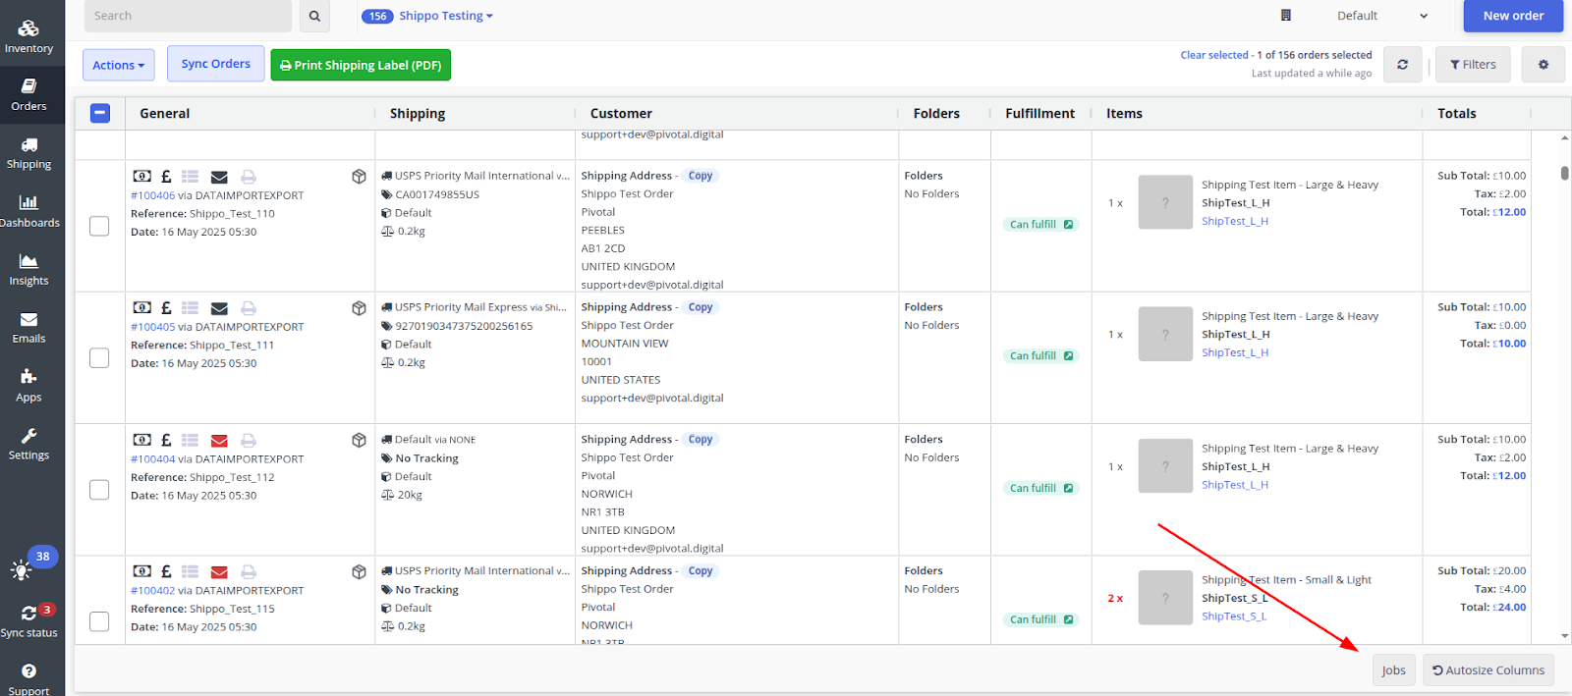The height and width of the screenshot is (696, 1572).
Task: Click the package box icon on order #100406
Action: (x=359, y=177)
